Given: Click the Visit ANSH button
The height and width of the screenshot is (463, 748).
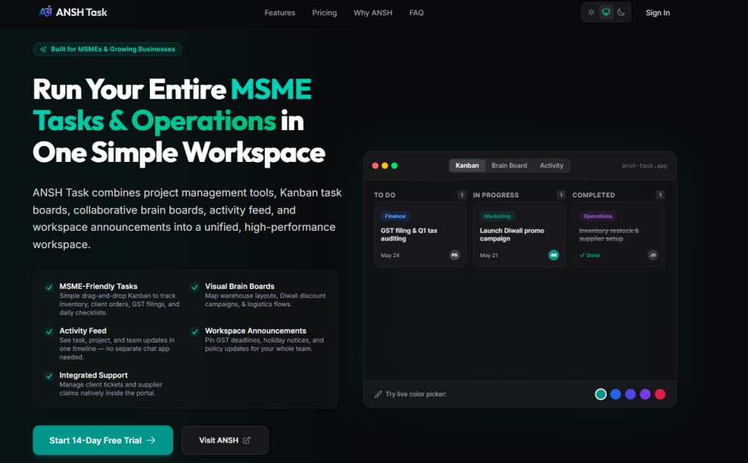Looking at the screenshot, I should coord(225,440).
